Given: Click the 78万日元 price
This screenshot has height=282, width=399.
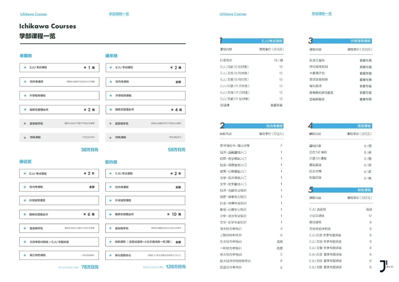Looking at the screenshot, I should tap(90, 267).
